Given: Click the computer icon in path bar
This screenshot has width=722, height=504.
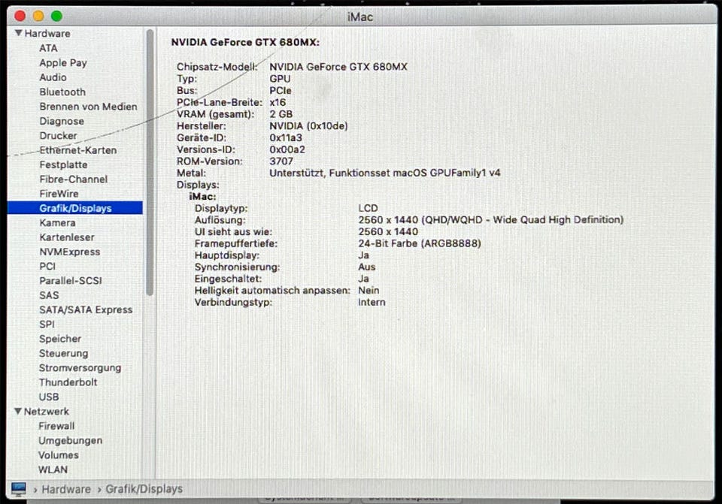Looking at the screenshot, I should pyautogui.click(x=19, y=489).
